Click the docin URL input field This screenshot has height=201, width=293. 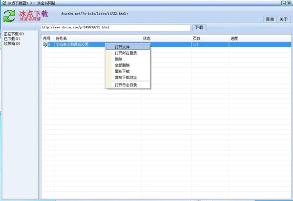coord(115,27)
